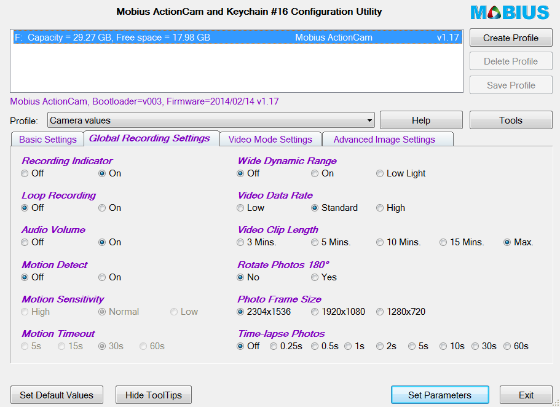Open the Profile dropdown

point(211,121)
